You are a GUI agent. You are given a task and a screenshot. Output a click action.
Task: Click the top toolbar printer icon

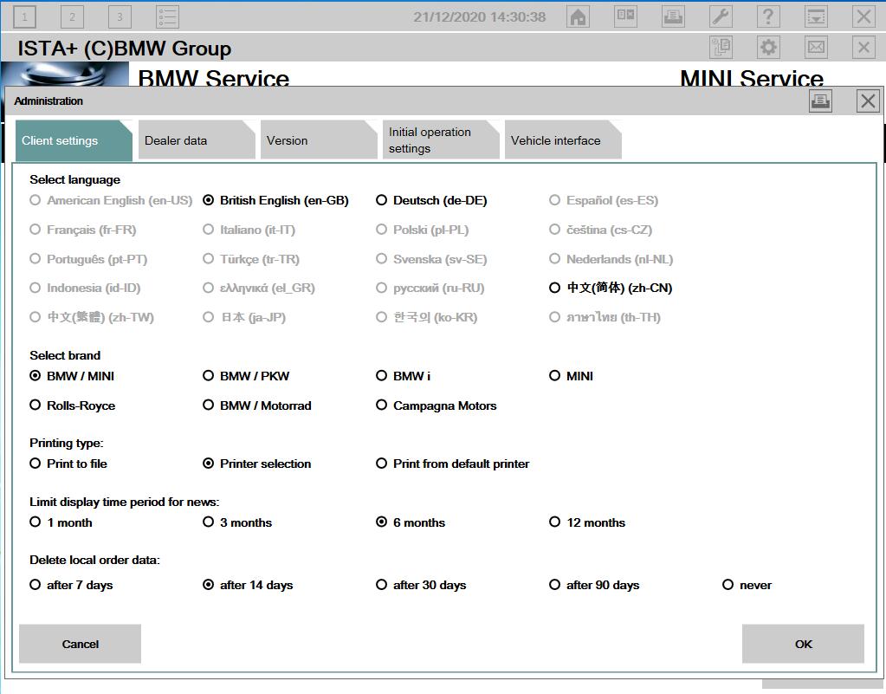click(x=673, y=17)
